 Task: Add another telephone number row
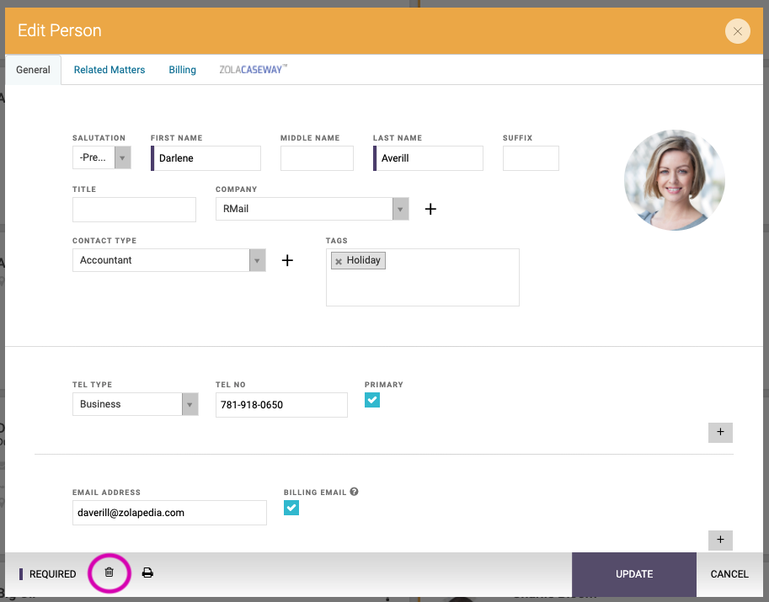pos(720,433)
